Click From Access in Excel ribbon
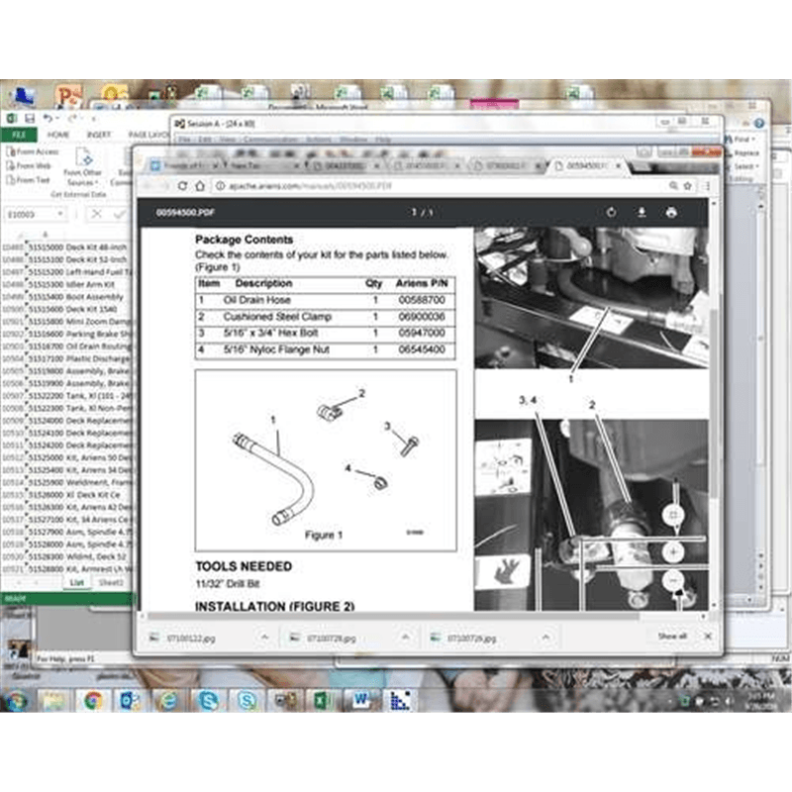The height and width of the screenshot is (792, 792). click(x=33, y=151)
